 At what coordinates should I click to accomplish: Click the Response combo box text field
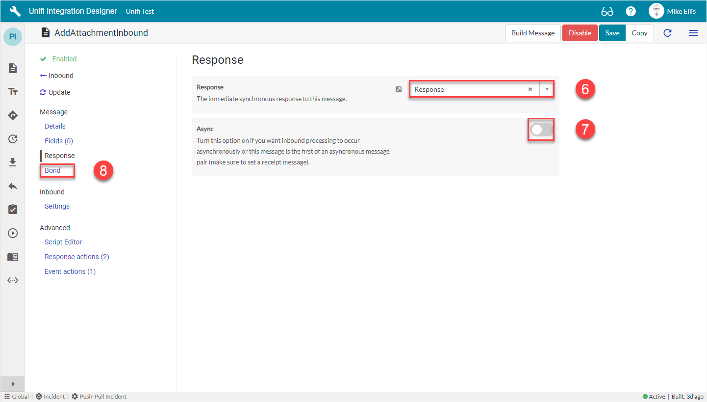pos(468,89)
